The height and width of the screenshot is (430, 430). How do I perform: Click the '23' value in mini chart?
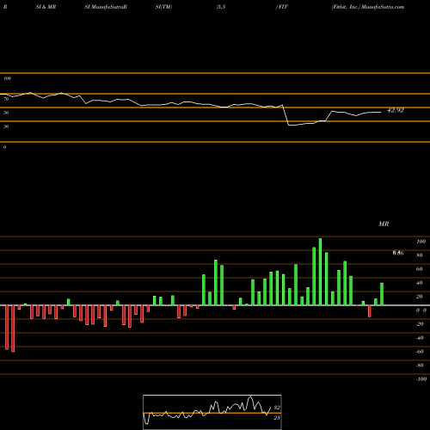tap(277, 418)
